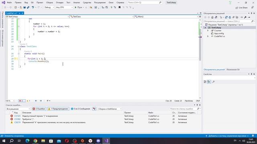The image size is (257, 144).
Task: Click Live Share button
Action: tap(241, 8)
